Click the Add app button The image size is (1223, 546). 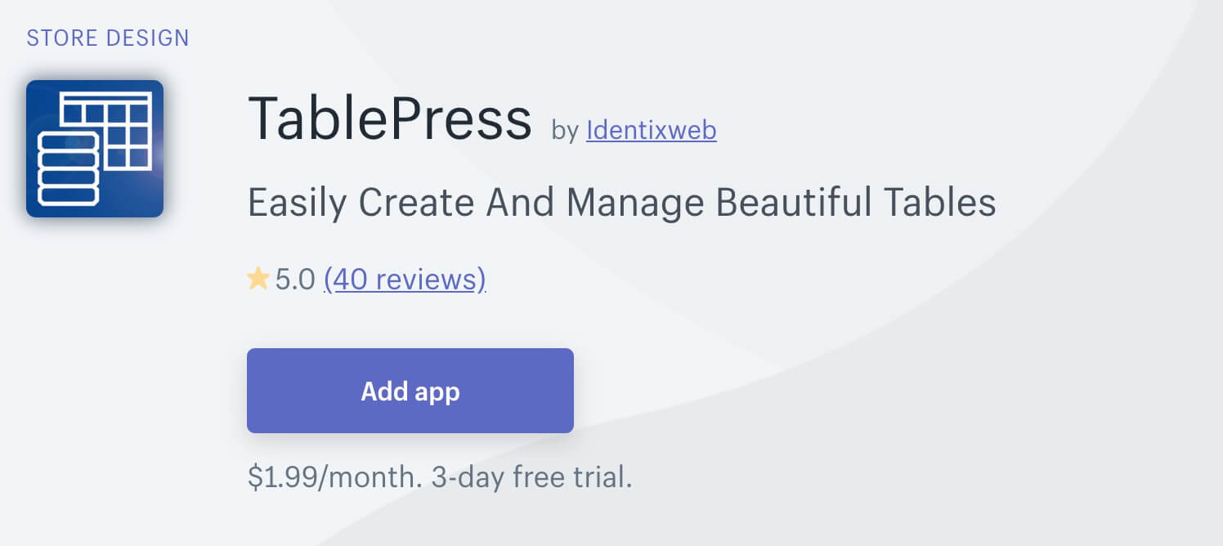pos(410,391)
